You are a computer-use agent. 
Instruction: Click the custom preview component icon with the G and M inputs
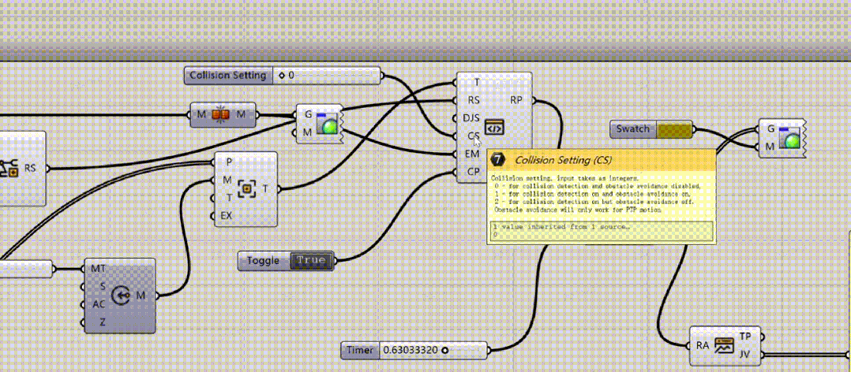point(328,124)
